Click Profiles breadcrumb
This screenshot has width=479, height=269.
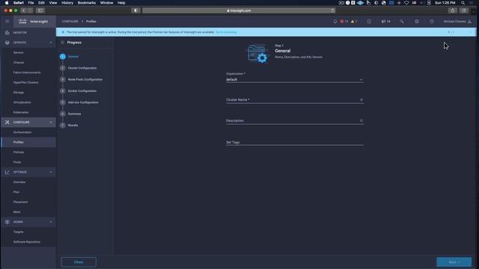click(91, 22)
